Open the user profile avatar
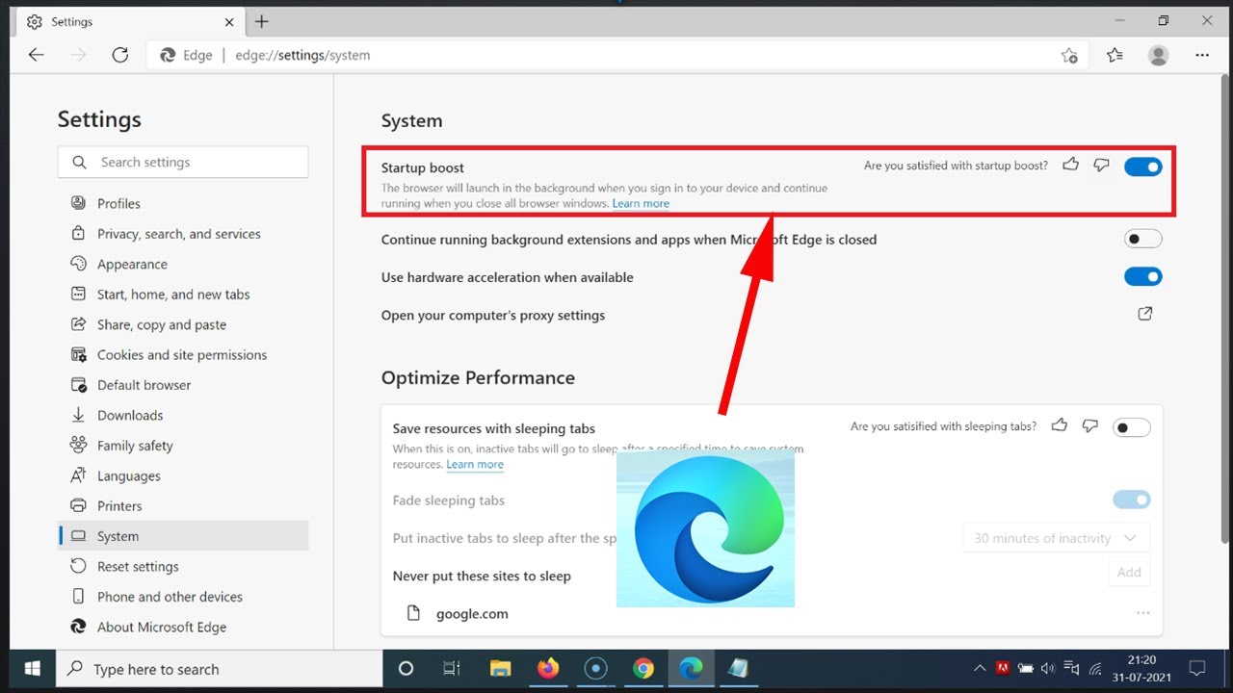 point(1159,55)
